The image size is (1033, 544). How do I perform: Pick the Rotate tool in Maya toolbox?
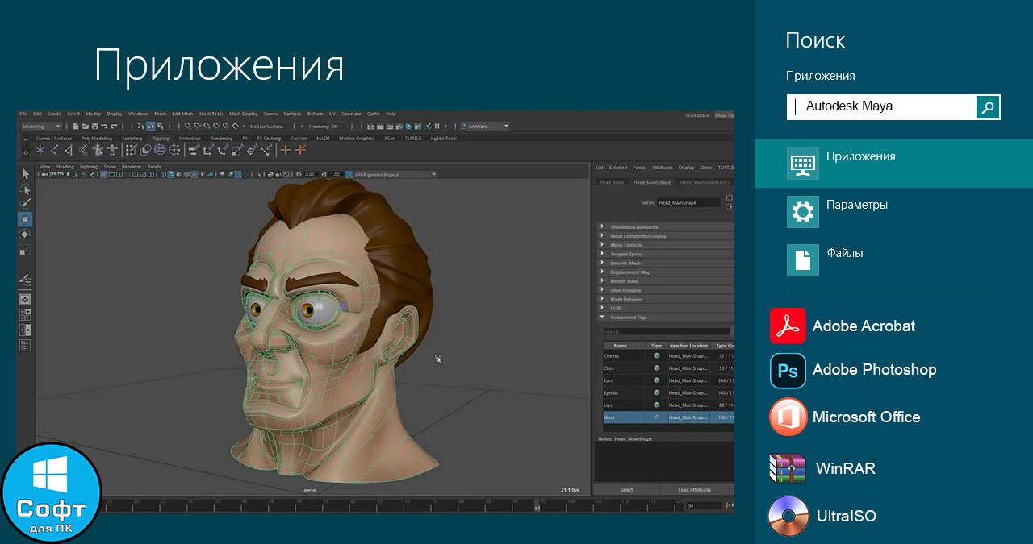click(25, 235)
